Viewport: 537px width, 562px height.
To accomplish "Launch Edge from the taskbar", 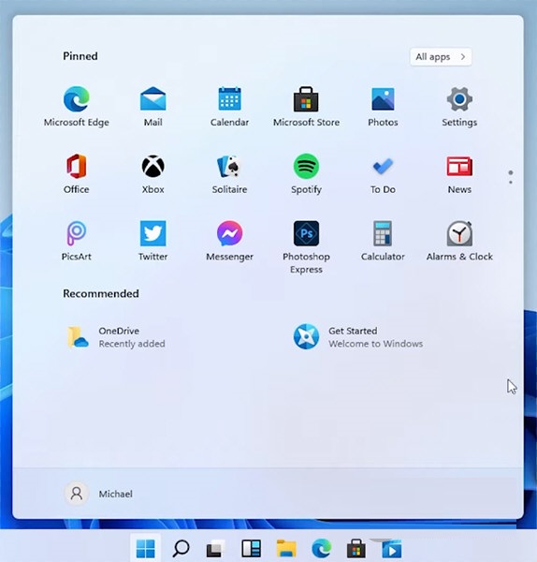I will pos(321,548).
